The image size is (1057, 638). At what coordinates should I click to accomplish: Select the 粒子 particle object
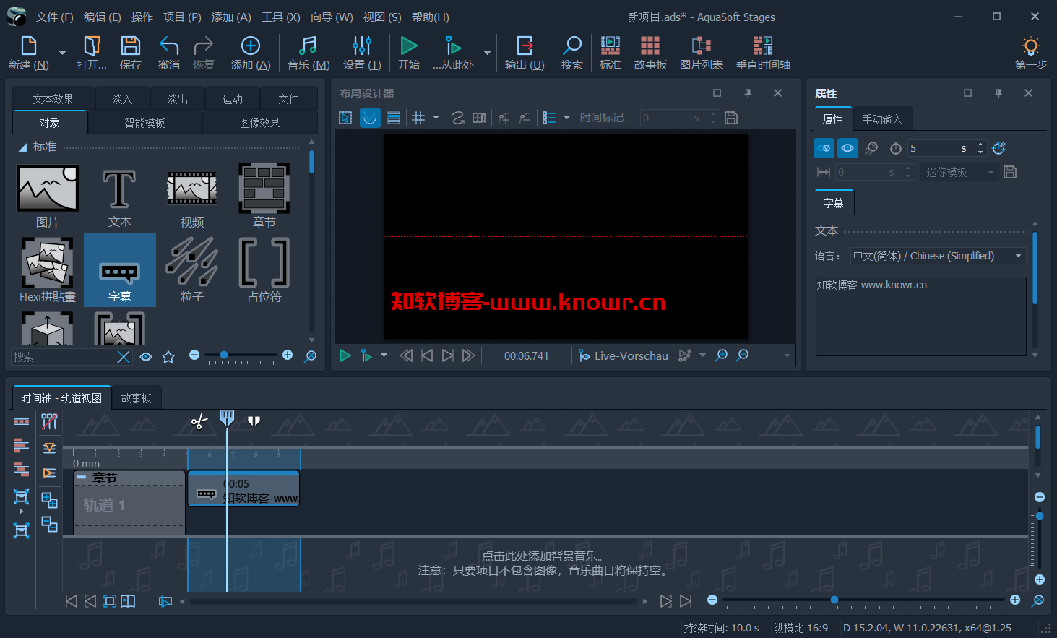(x=192, y=270)
